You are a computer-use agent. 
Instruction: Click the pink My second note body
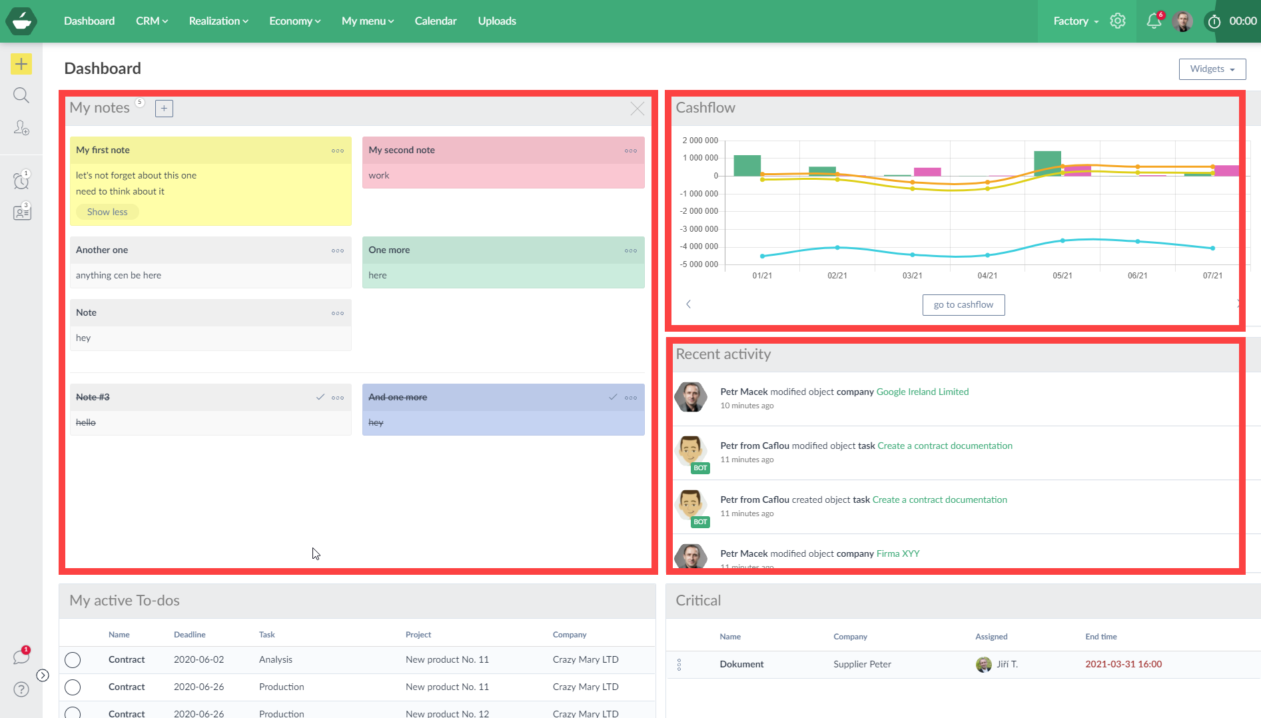pos(504,176)
